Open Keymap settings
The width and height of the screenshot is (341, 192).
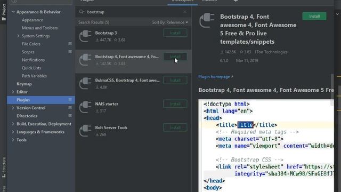tap(24, 84)
